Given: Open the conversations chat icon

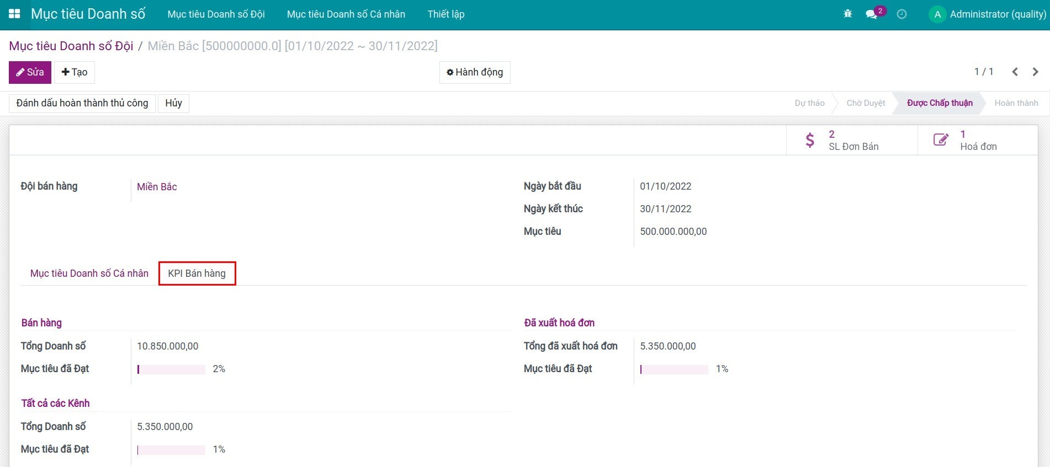Looking at the screenshot, I should [872, 14].
